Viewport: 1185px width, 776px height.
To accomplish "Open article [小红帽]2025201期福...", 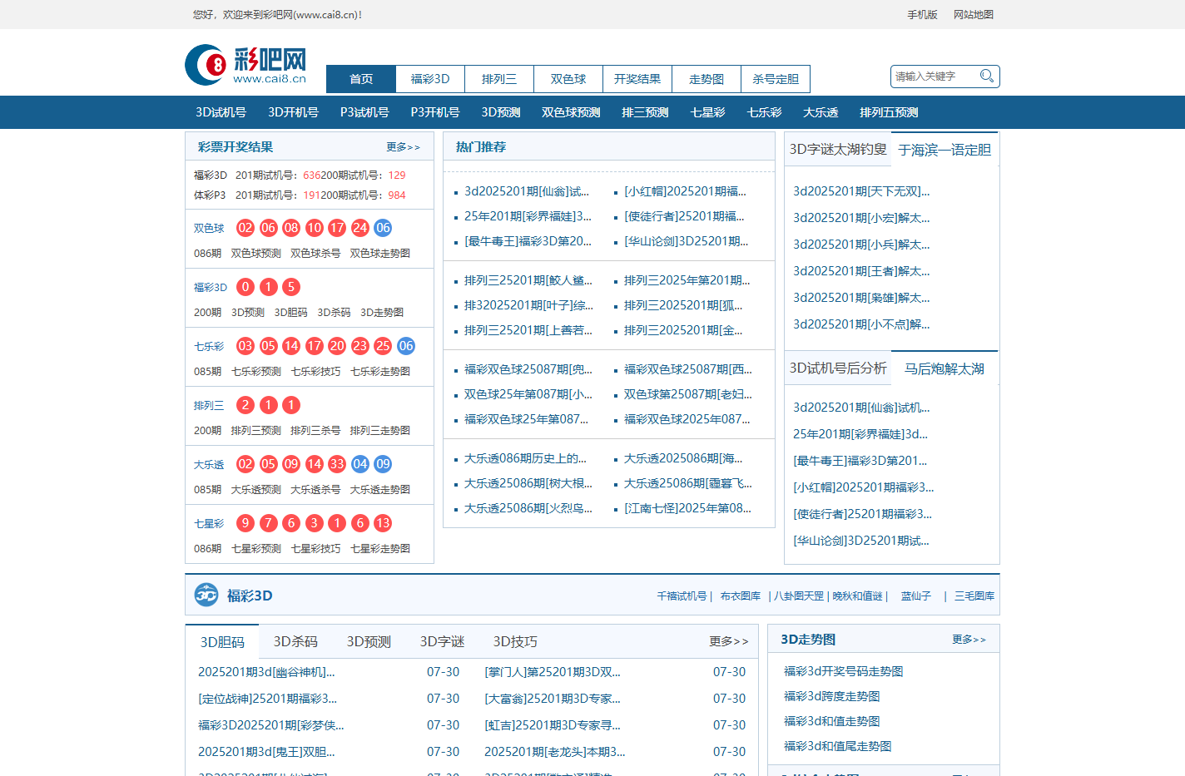I will pos(685,191).
